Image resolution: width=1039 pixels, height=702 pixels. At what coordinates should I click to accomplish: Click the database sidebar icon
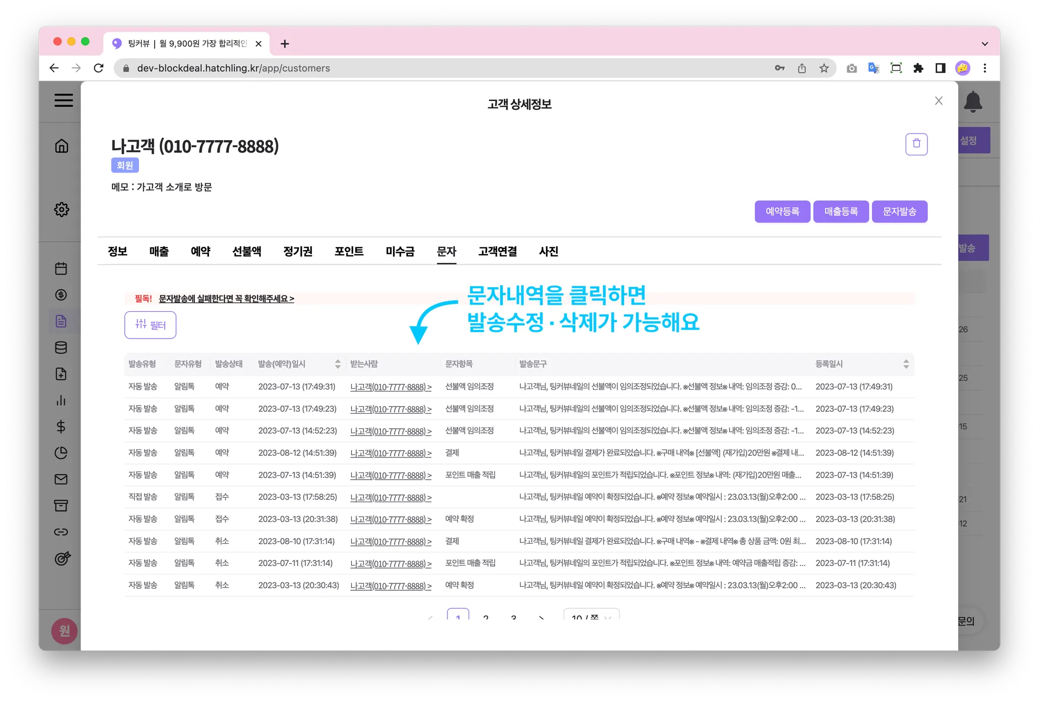pyautogui.click(x=61, y=348)
